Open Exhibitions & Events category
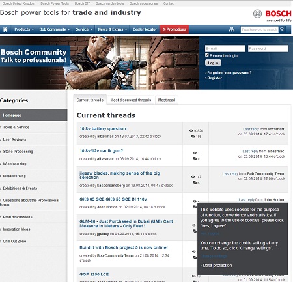293x282 pixels. point(20,188)
